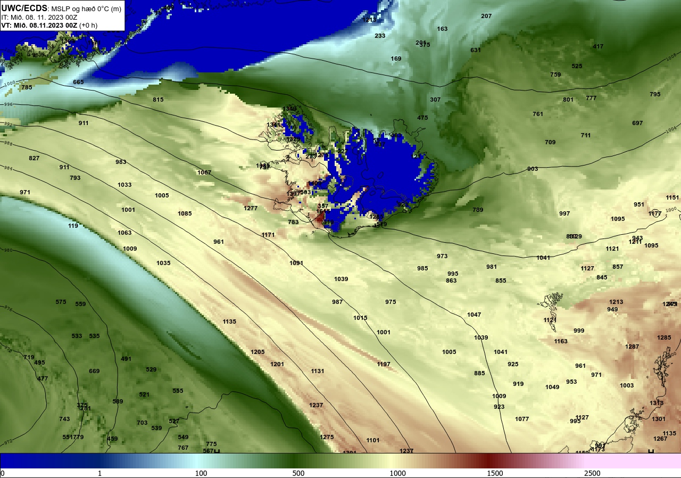Click the 500 label on the color scale
Image resolution: width=681 pixels, height=478 pixels.
pos(298,473)
